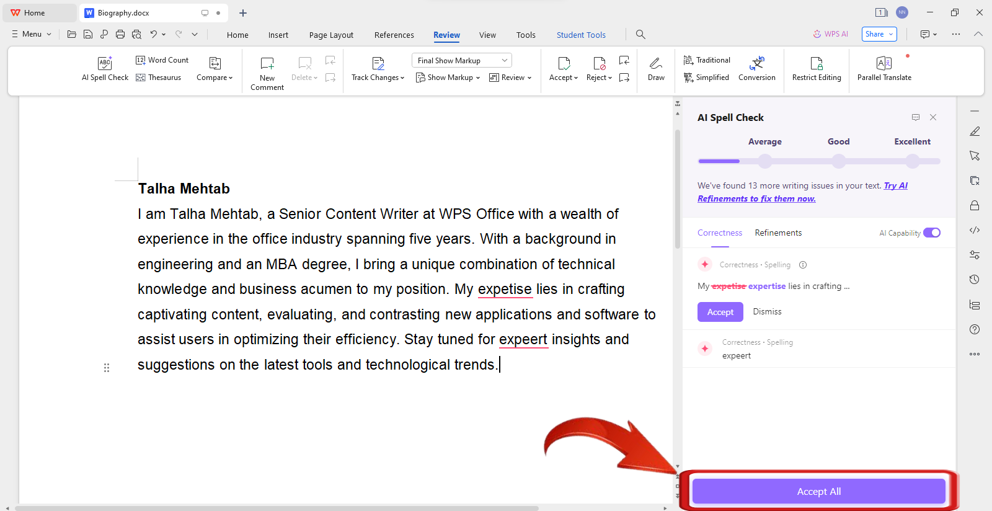Screen dimensions: 992x511
Task: Switch to the View tab
Action: point(487,35)
